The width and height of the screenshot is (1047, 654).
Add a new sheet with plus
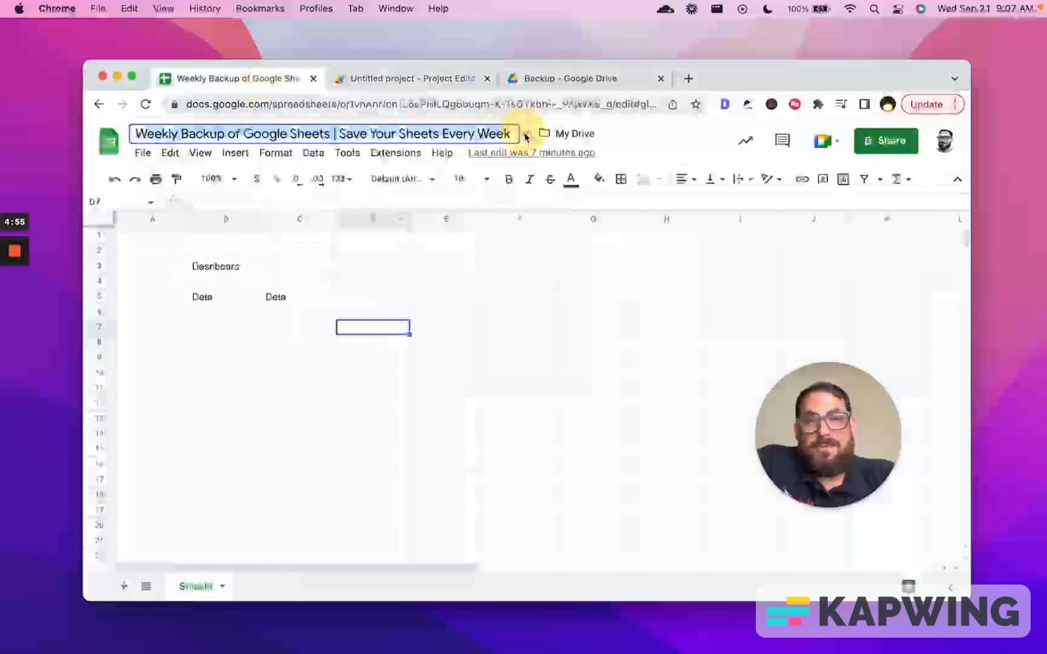(124, 586)
